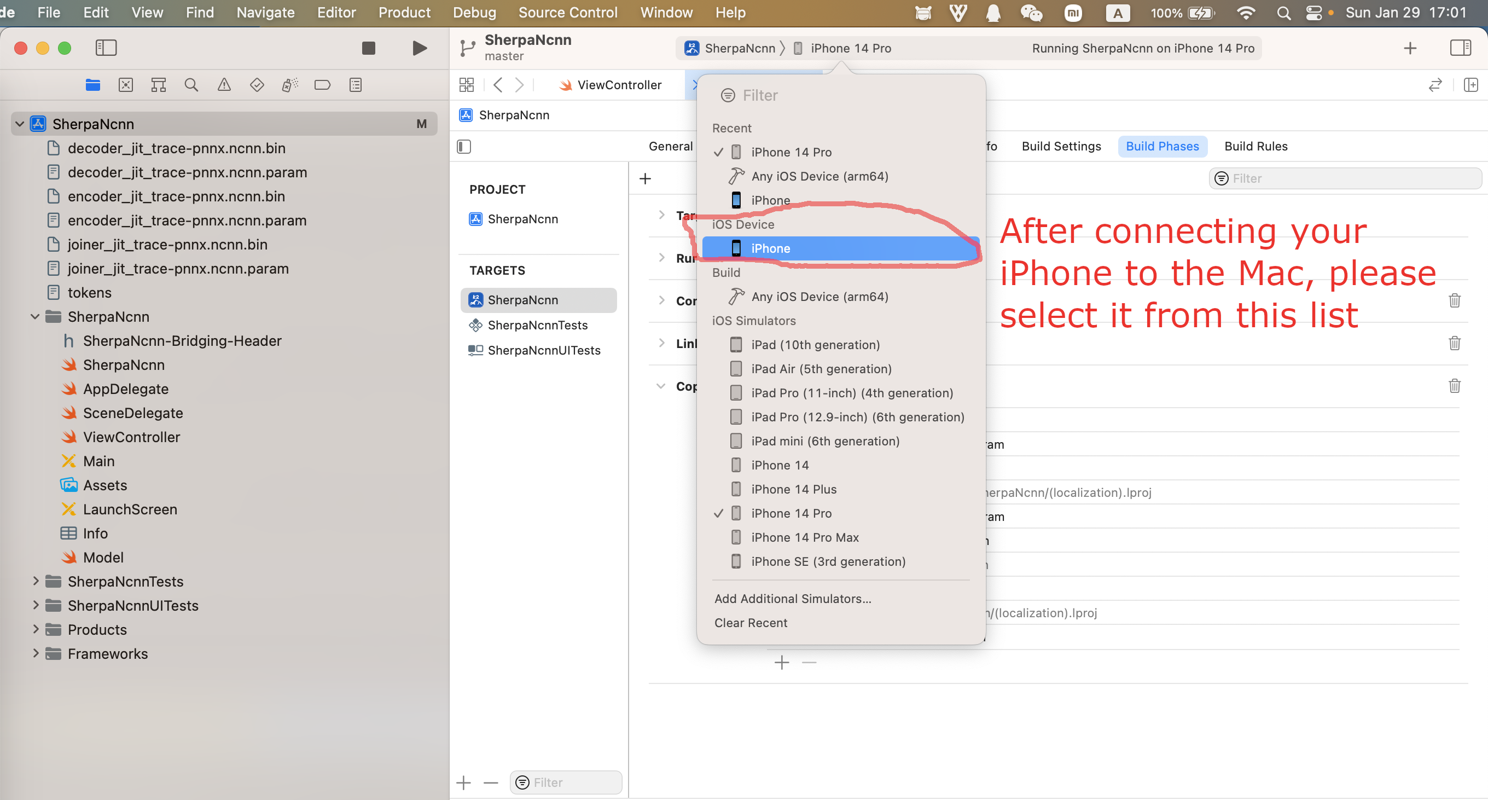Viewport: 1488px width, 800px height.
Task: Toggle the navigator sidebar
Action: coord(106,48)
